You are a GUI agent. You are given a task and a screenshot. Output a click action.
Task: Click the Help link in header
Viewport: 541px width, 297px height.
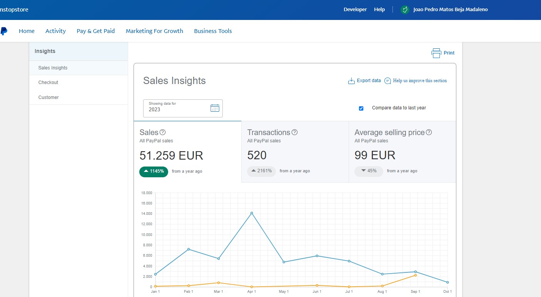pos(379,10)
